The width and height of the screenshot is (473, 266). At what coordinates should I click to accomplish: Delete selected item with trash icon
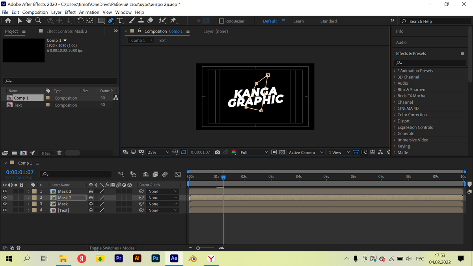coord(59,153)
